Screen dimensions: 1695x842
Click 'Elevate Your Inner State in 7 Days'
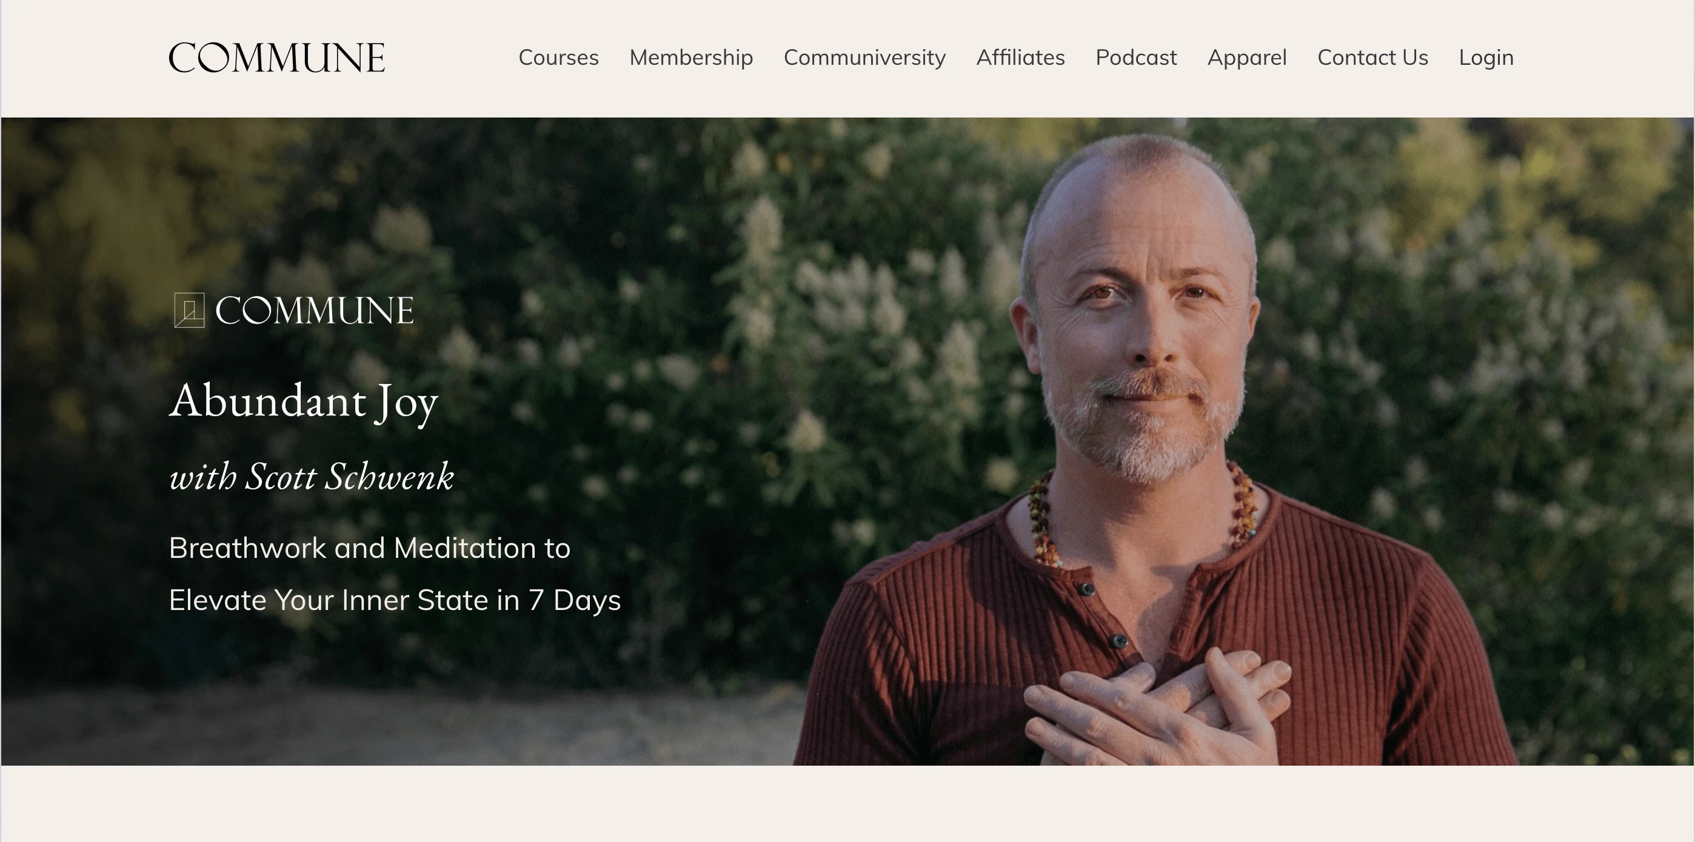click(395, 600)
